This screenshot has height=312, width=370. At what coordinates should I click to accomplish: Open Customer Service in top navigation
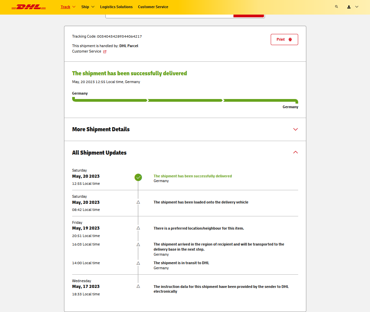click(153, 7)
